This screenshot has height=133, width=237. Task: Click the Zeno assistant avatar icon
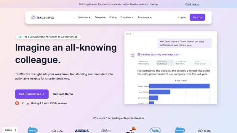[132, 55]
